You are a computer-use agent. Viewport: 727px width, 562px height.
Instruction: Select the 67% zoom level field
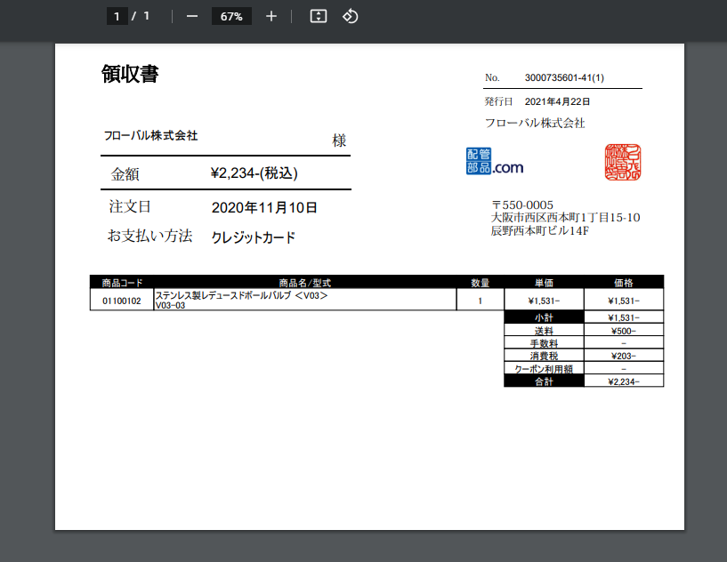coord(231,16)
